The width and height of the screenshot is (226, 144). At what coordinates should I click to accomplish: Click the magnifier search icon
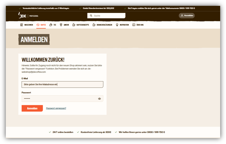pos(91,15)
